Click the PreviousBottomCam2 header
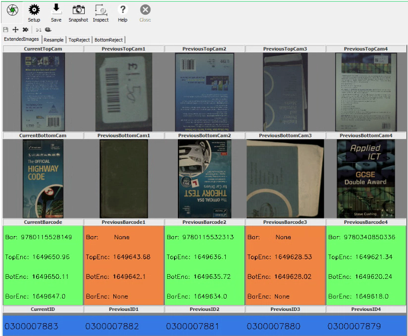Screen dimensions: 408x336 pyautogui.click(x=204, y=135)
